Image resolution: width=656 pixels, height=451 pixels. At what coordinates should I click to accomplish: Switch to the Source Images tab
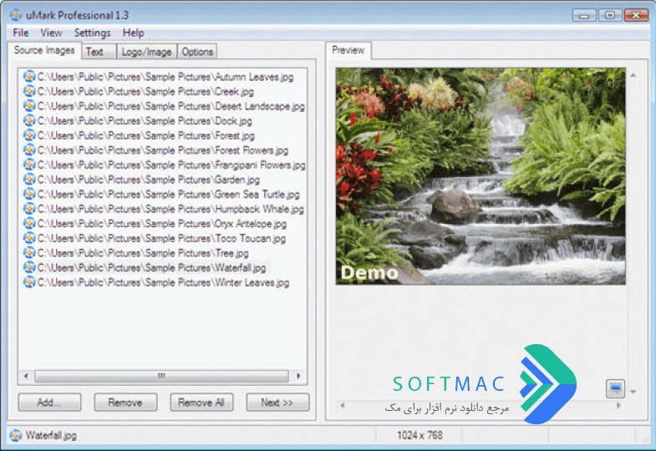point(44,50)
